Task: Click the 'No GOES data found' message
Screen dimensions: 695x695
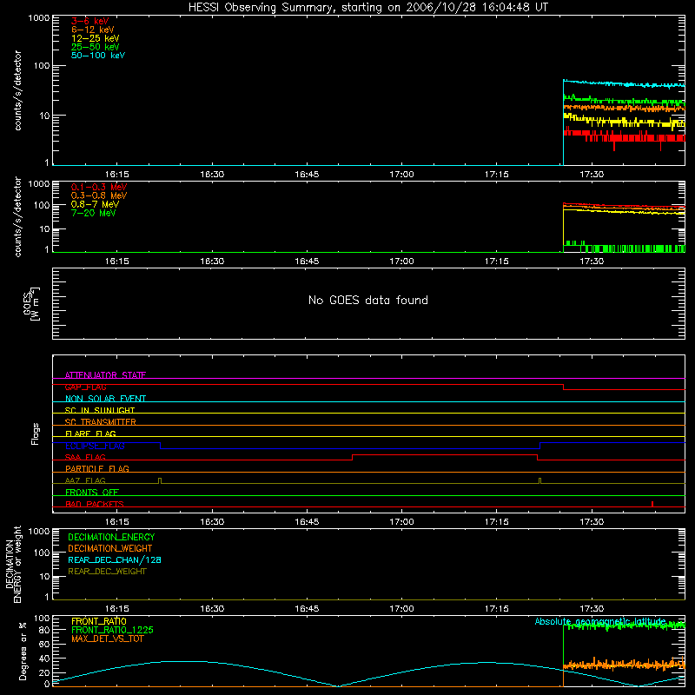Action: click(x=368, y=300)
